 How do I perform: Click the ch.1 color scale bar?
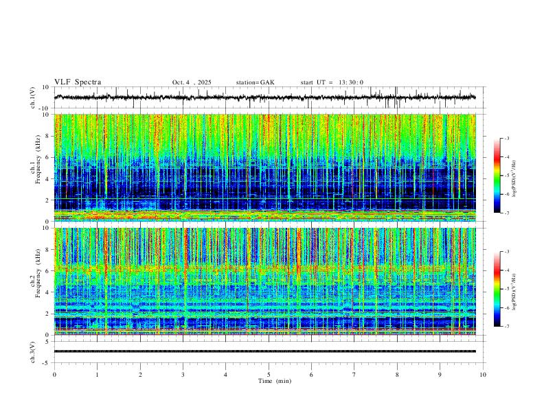[497, 176]
